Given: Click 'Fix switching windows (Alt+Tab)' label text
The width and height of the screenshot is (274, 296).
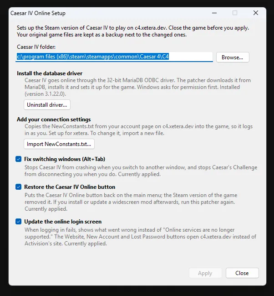Looking at the screenshot, I should (65, 159).
